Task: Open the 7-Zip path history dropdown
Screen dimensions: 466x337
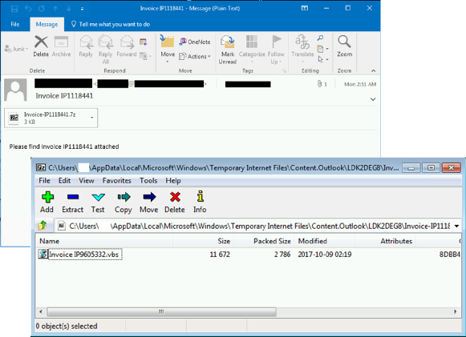Action: [457, 226]
